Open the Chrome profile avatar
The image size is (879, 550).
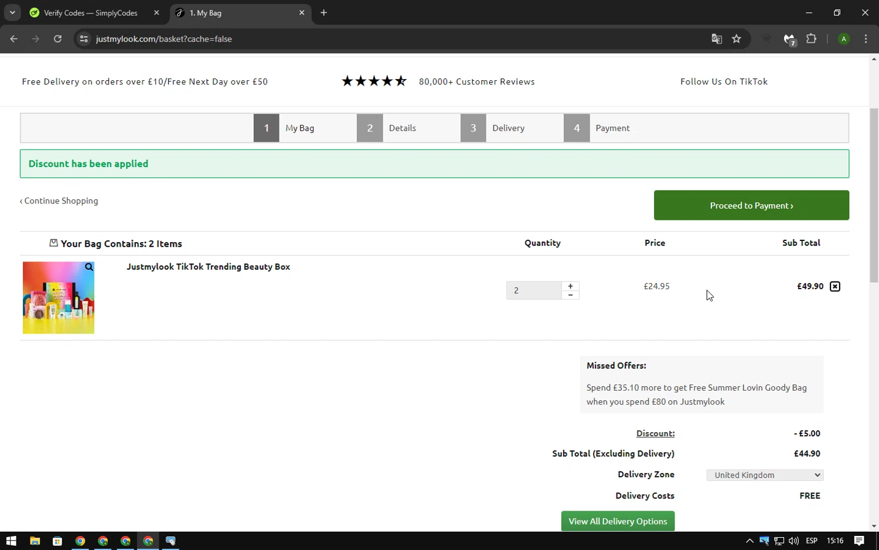point(844,39)
